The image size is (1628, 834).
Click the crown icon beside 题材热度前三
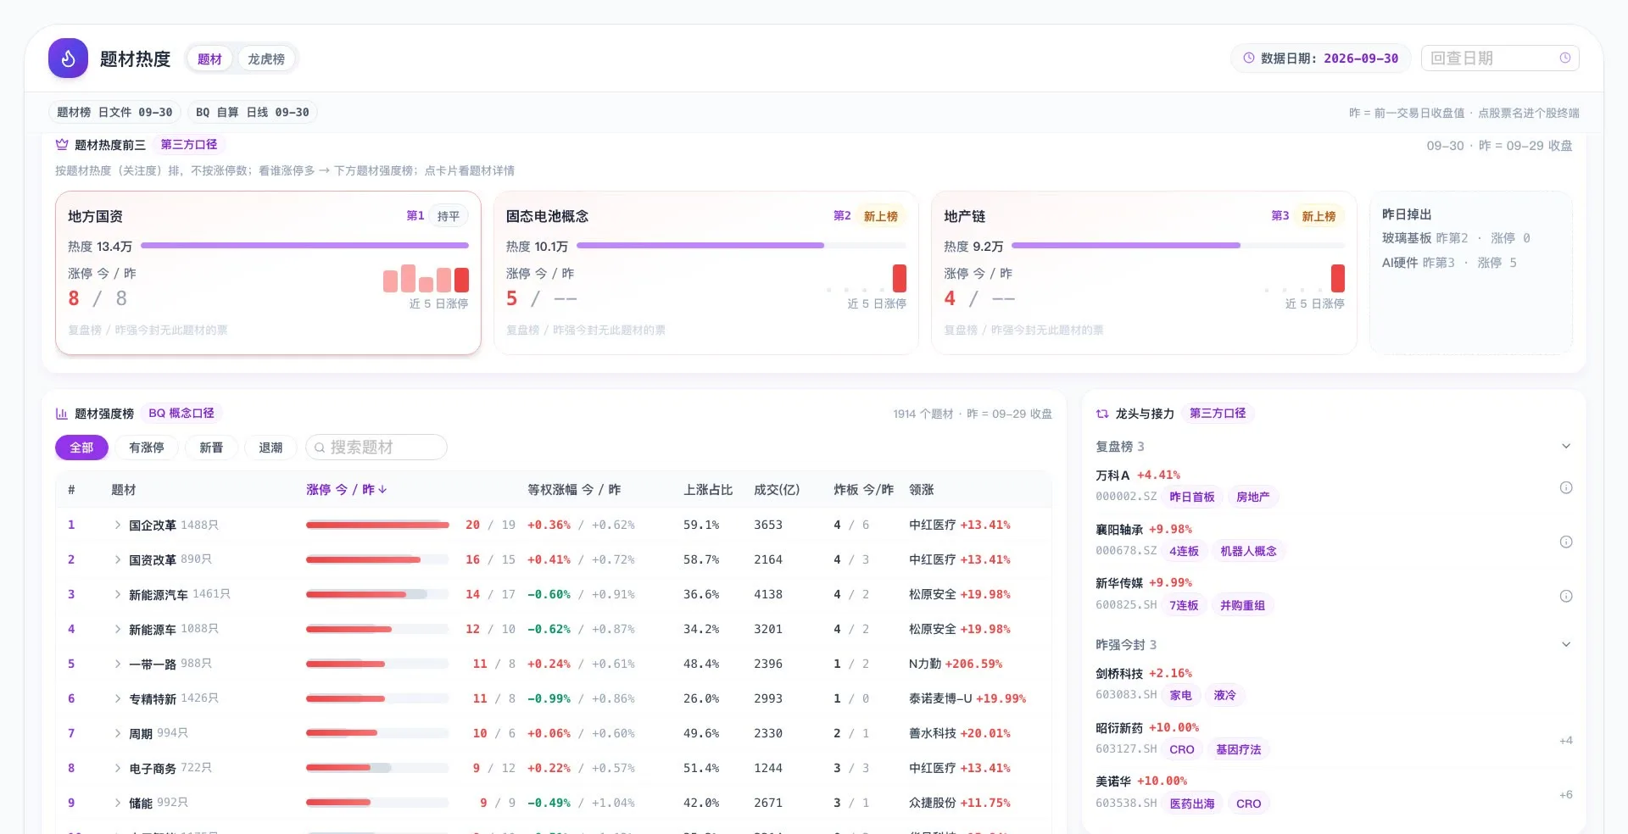(62, 145)
